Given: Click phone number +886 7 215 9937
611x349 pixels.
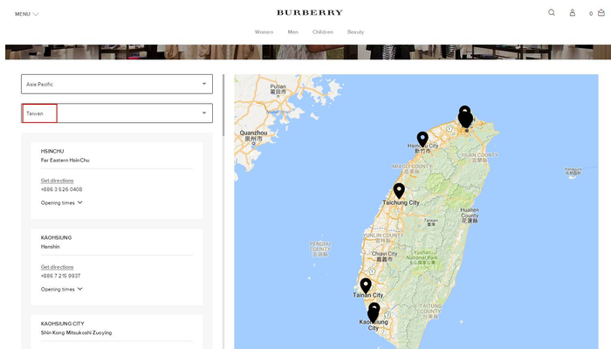Looking at the screenshot, I should (x=60, y=276).
